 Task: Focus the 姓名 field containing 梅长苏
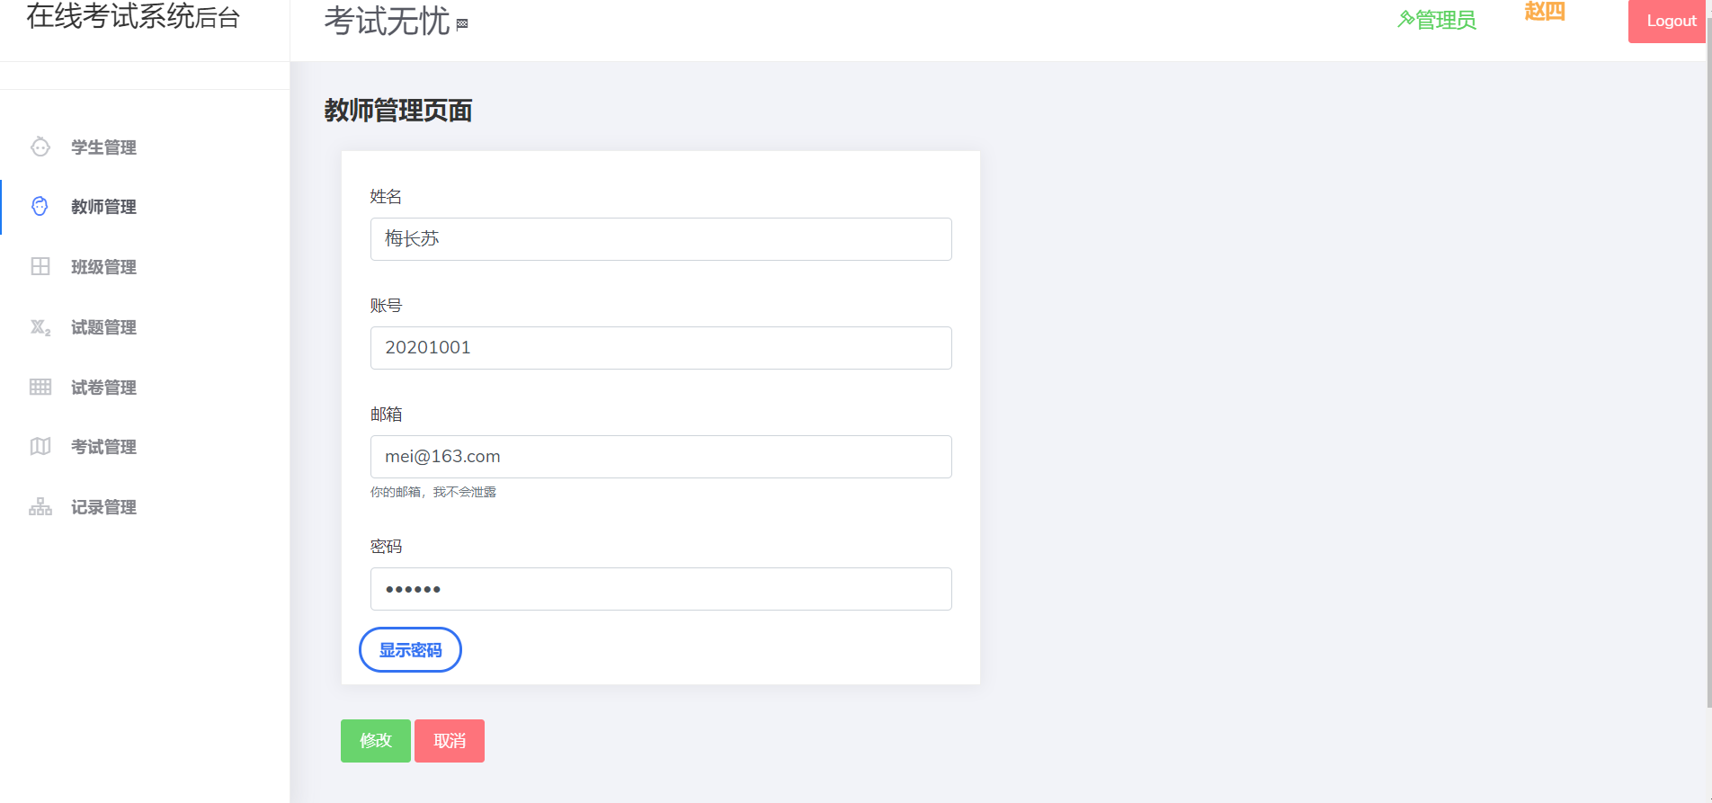click(x=661, y=239)
